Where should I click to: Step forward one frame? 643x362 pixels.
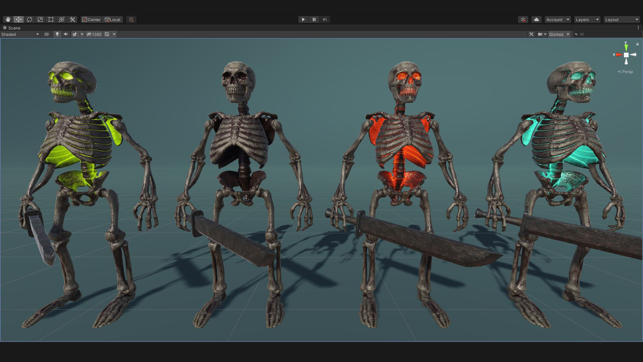click(325, 19)
